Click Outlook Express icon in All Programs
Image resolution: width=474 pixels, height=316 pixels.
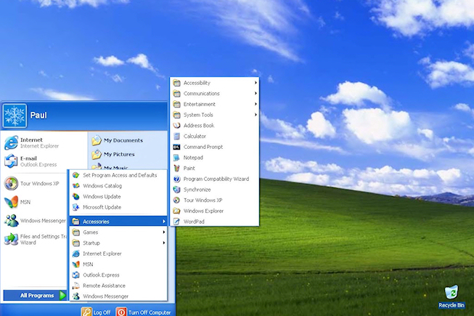click(76, 275)
